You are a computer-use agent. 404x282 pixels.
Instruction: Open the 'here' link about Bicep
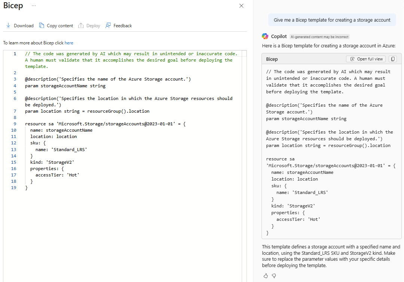pos(69,43)
